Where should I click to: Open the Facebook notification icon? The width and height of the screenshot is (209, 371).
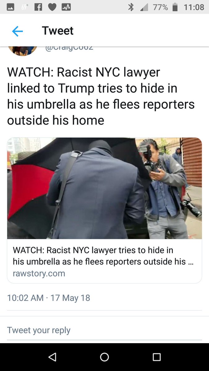38,7
